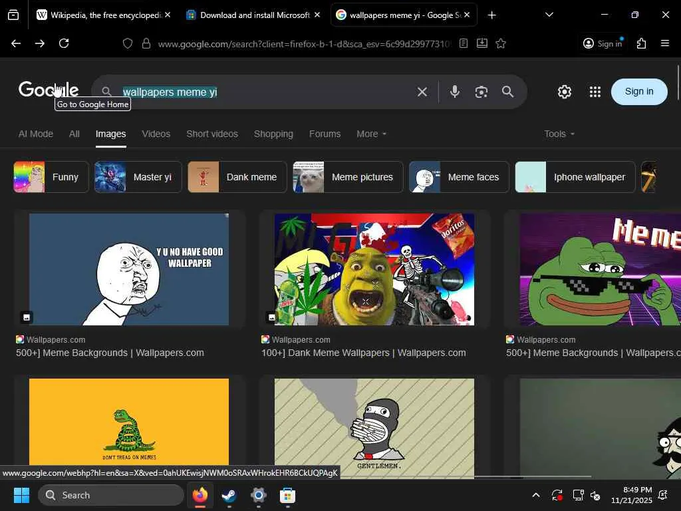Search by image with Google Lens
Image resolution: width=681 pixels, height=511 pixels.
point(481,92)
